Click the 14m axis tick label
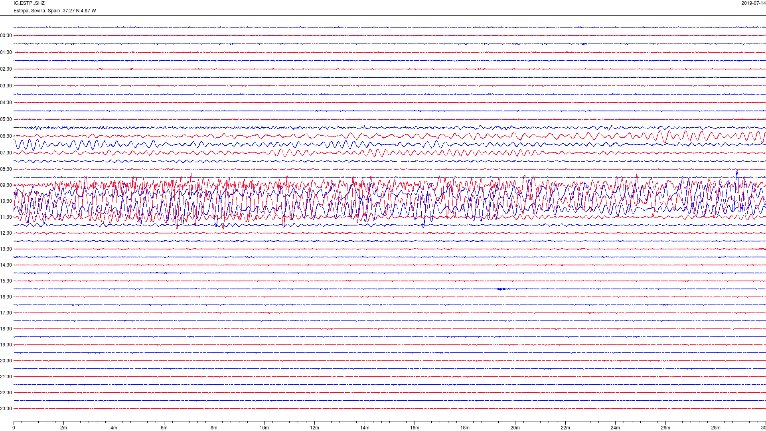 [365, 428]
